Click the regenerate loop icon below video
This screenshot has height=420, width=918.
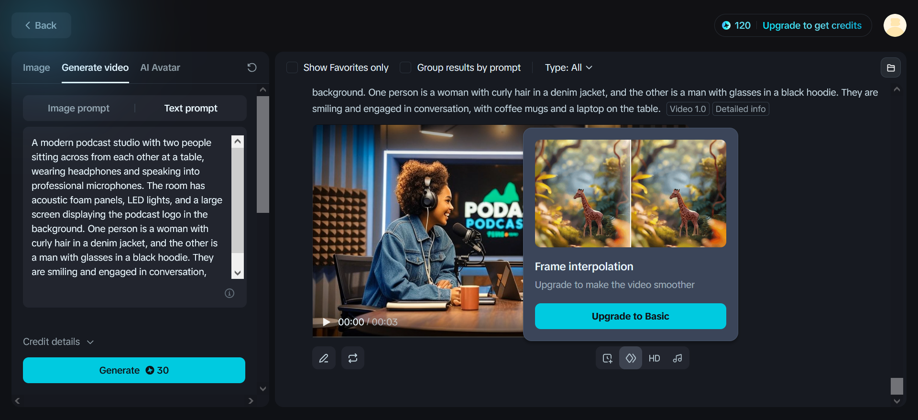coord(353,358)
